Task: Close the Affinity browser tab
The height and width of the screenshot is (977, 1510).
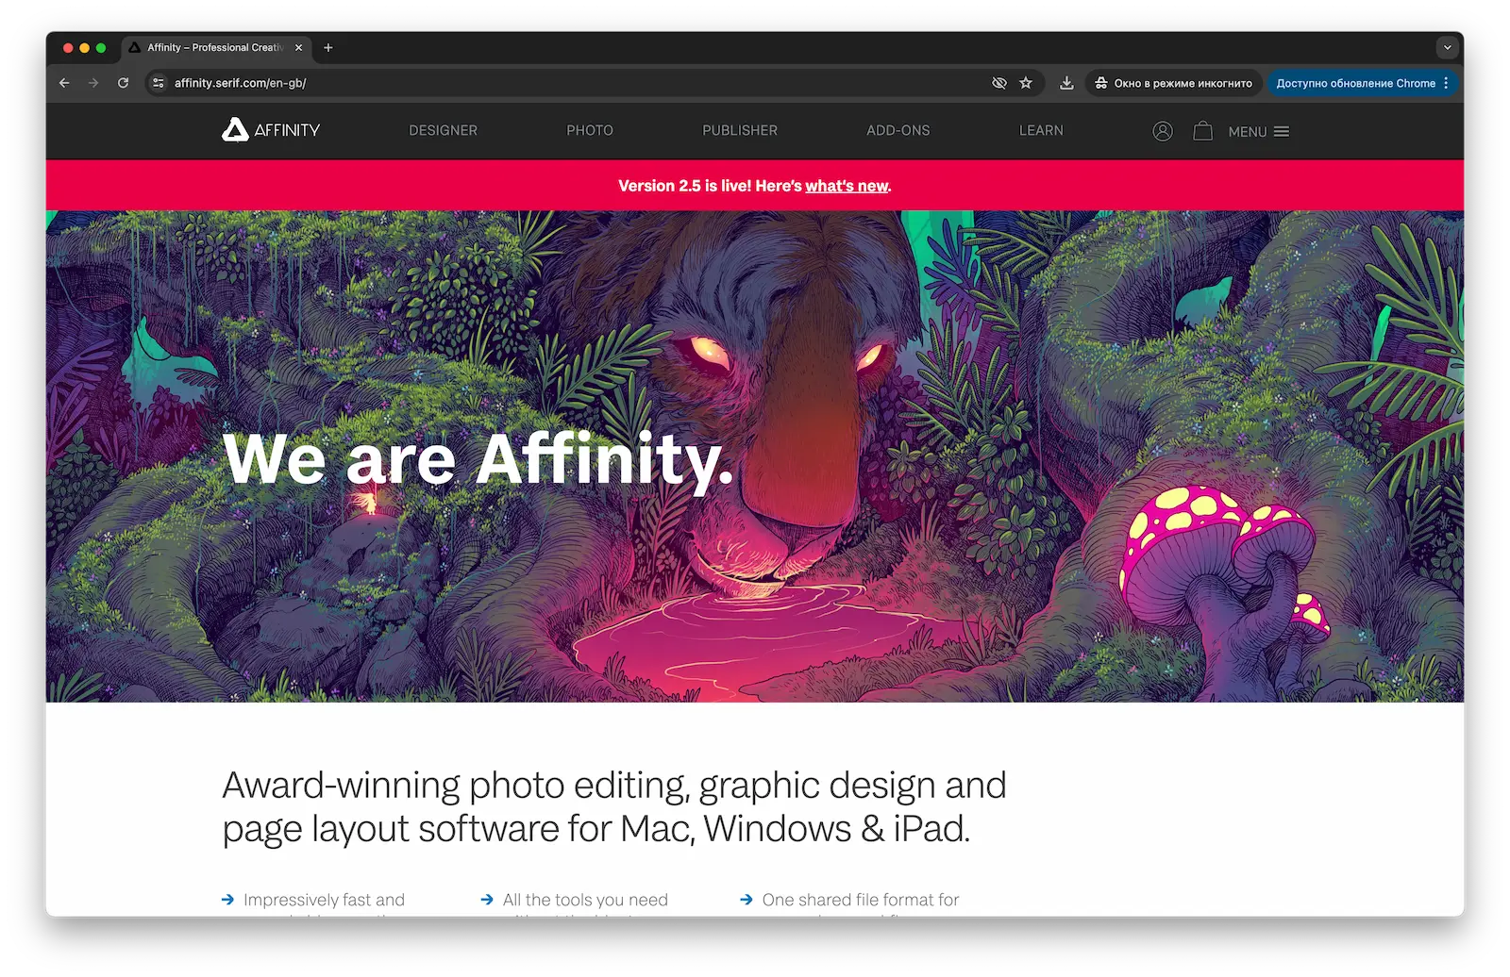Action: (299, 47)
